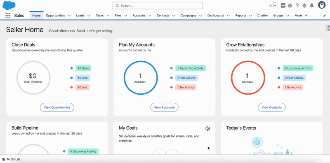The height and width of the screenshot is (163, 330).
Task: Open the To Do List utility item
Action: (x=11, y=159)
